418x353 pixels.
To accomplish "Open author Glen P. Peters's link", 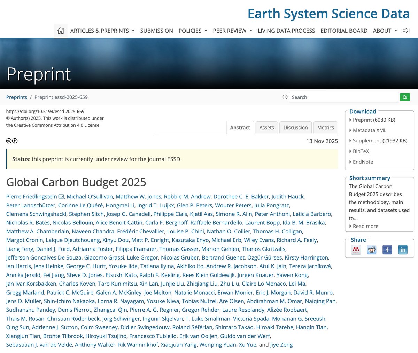I will point(194,205).
